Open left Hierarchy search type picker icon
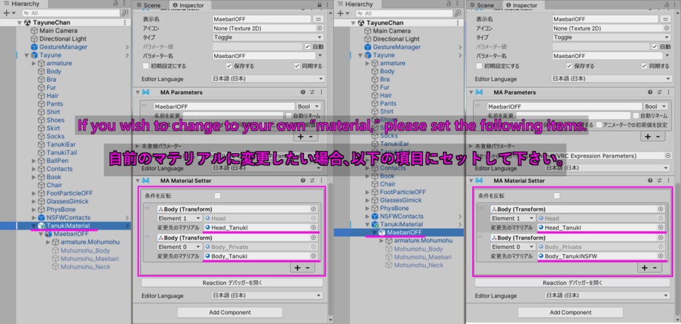Viewport: 681px width, 324px height. point(126,13)
